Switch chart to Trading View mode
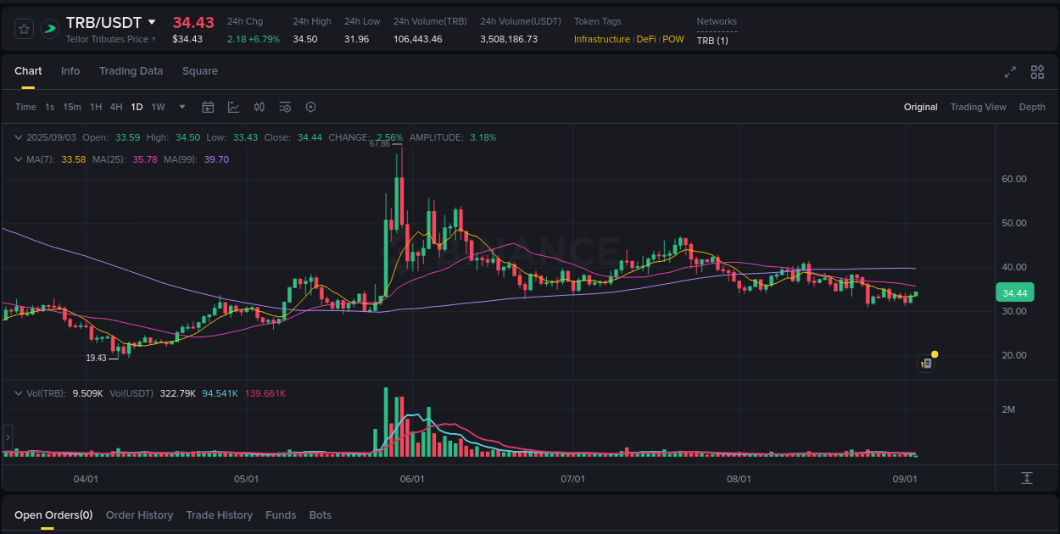 [978, 107]
